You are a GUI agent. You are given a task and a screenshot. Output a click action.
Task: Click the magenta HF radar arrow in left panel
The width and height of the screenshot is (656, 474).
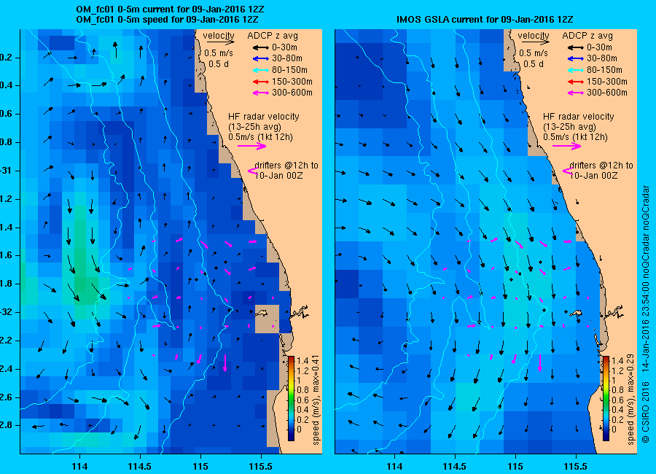[x=252, y=146]
